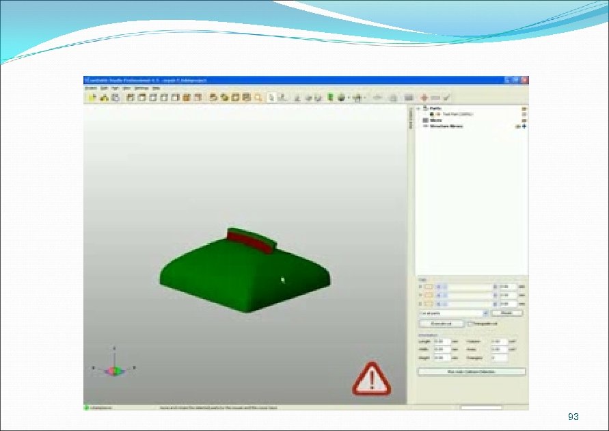The height and width of the screenshot is (431, 609).
Task: Toggle the Triangulate cut checkbox
Action: tap(470, 324)
